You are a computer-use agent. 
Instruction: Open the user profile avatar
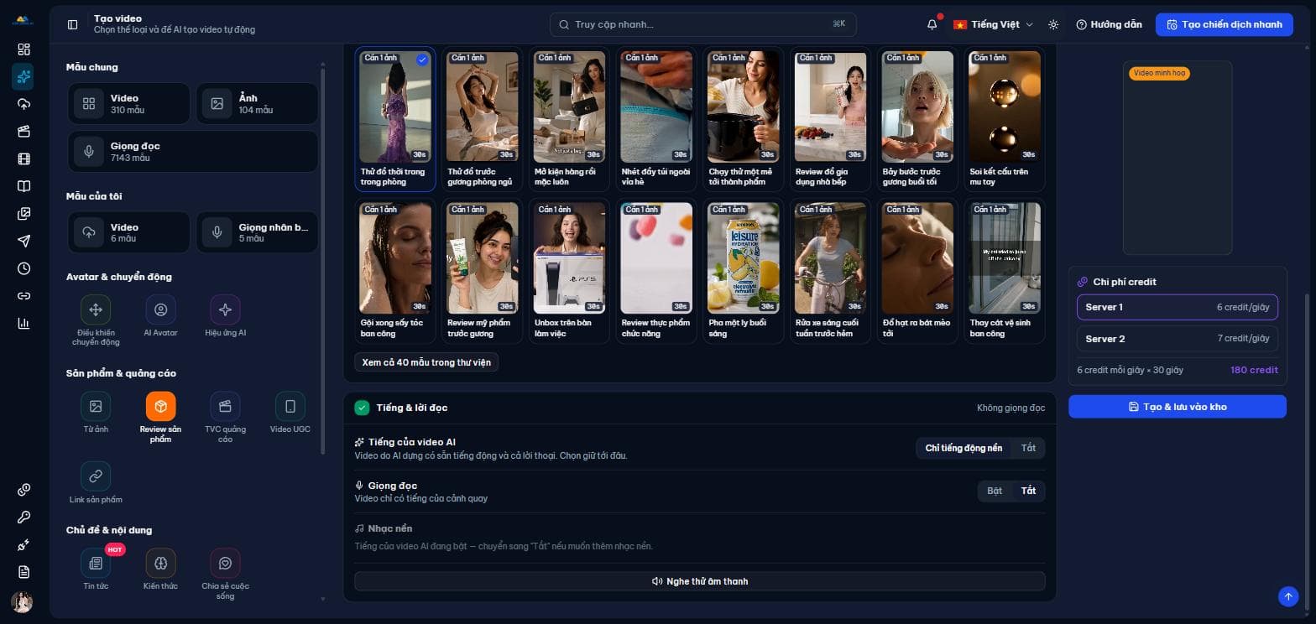(22, 602)
